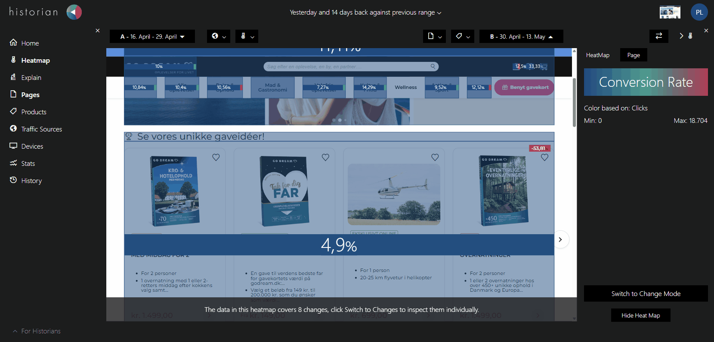Click the PL user avatar
714x342 pixels.
point(699,12)
